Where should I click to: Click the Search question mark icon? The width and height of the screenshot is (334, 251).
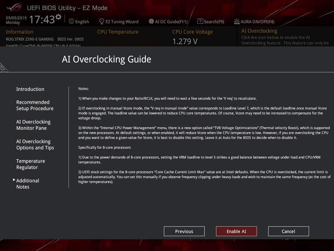point(200,21)
